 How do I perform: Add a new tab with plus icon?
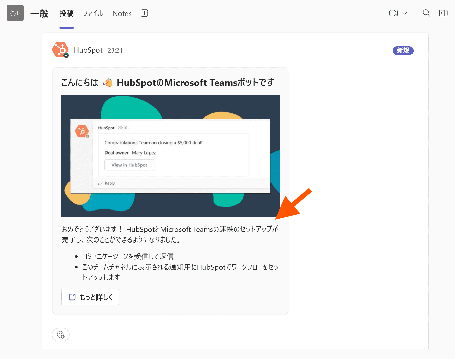point(144,13)
